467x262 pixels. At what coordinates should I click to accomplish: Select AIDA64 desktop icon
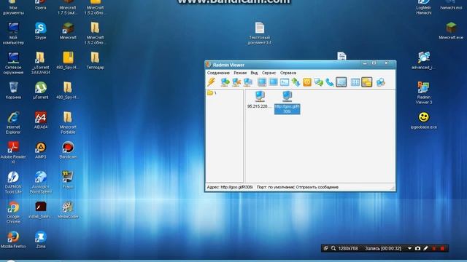[x=41, y=120]
